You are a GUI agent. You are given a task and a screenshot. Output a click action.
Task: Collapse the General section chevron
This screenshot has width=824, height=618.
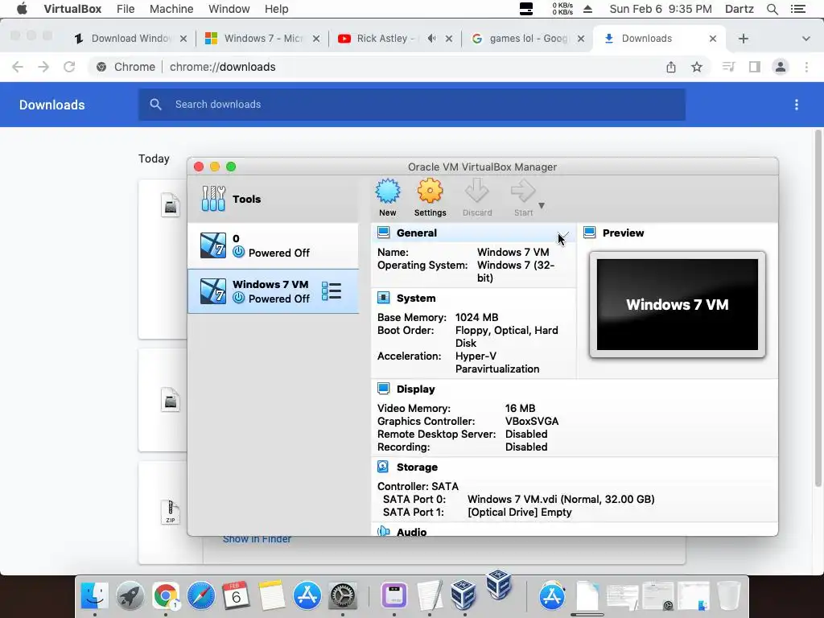(565, 234)
